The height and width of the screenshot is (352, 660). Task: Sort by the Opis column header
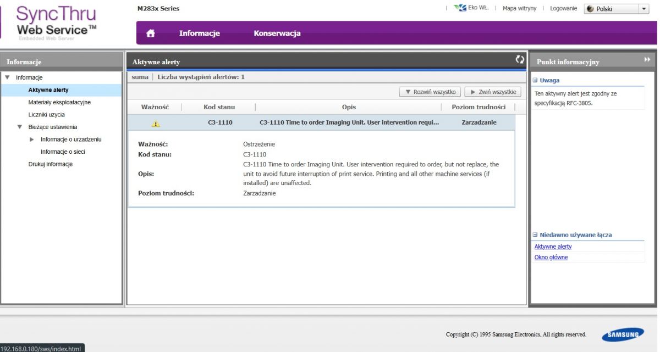[349, 107]
